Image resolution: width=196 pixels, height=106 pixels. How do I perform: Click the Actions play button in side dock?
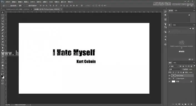pos(165,15)
